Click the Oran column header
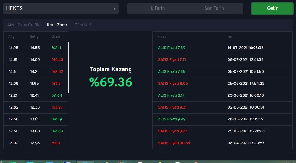This screenshot has height=163, width=296. coord(56,37)
